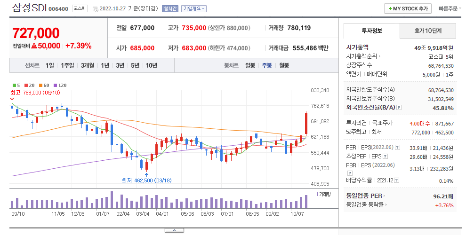Screen dimensions: 466x235
Task: Click the sector PER value 96.21배
Action: click(x=443, y=196)
